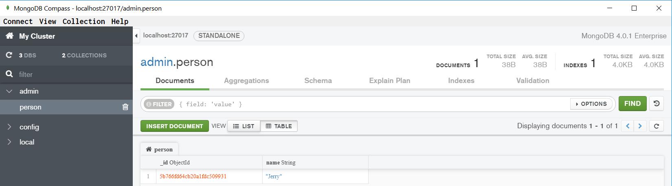Reset the query with the history icon
The image size is (672, 186).
coord(657,104)
